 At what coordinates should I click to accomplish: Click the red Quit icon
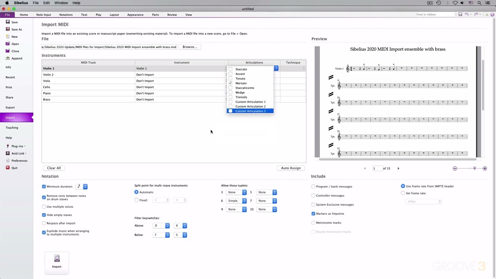(x=8, y=168)
